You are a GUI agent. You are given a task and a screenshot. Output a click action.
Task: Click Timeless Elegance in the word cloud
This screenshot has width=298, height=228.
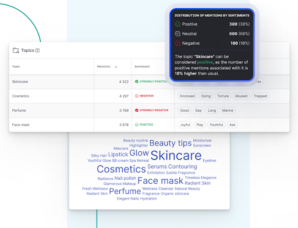coord(201,177)
